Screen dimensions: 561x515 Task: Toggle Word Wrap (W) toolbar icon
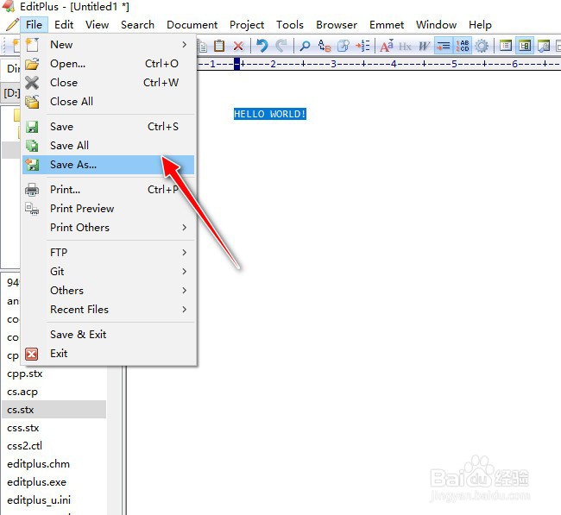pos(424,46)
